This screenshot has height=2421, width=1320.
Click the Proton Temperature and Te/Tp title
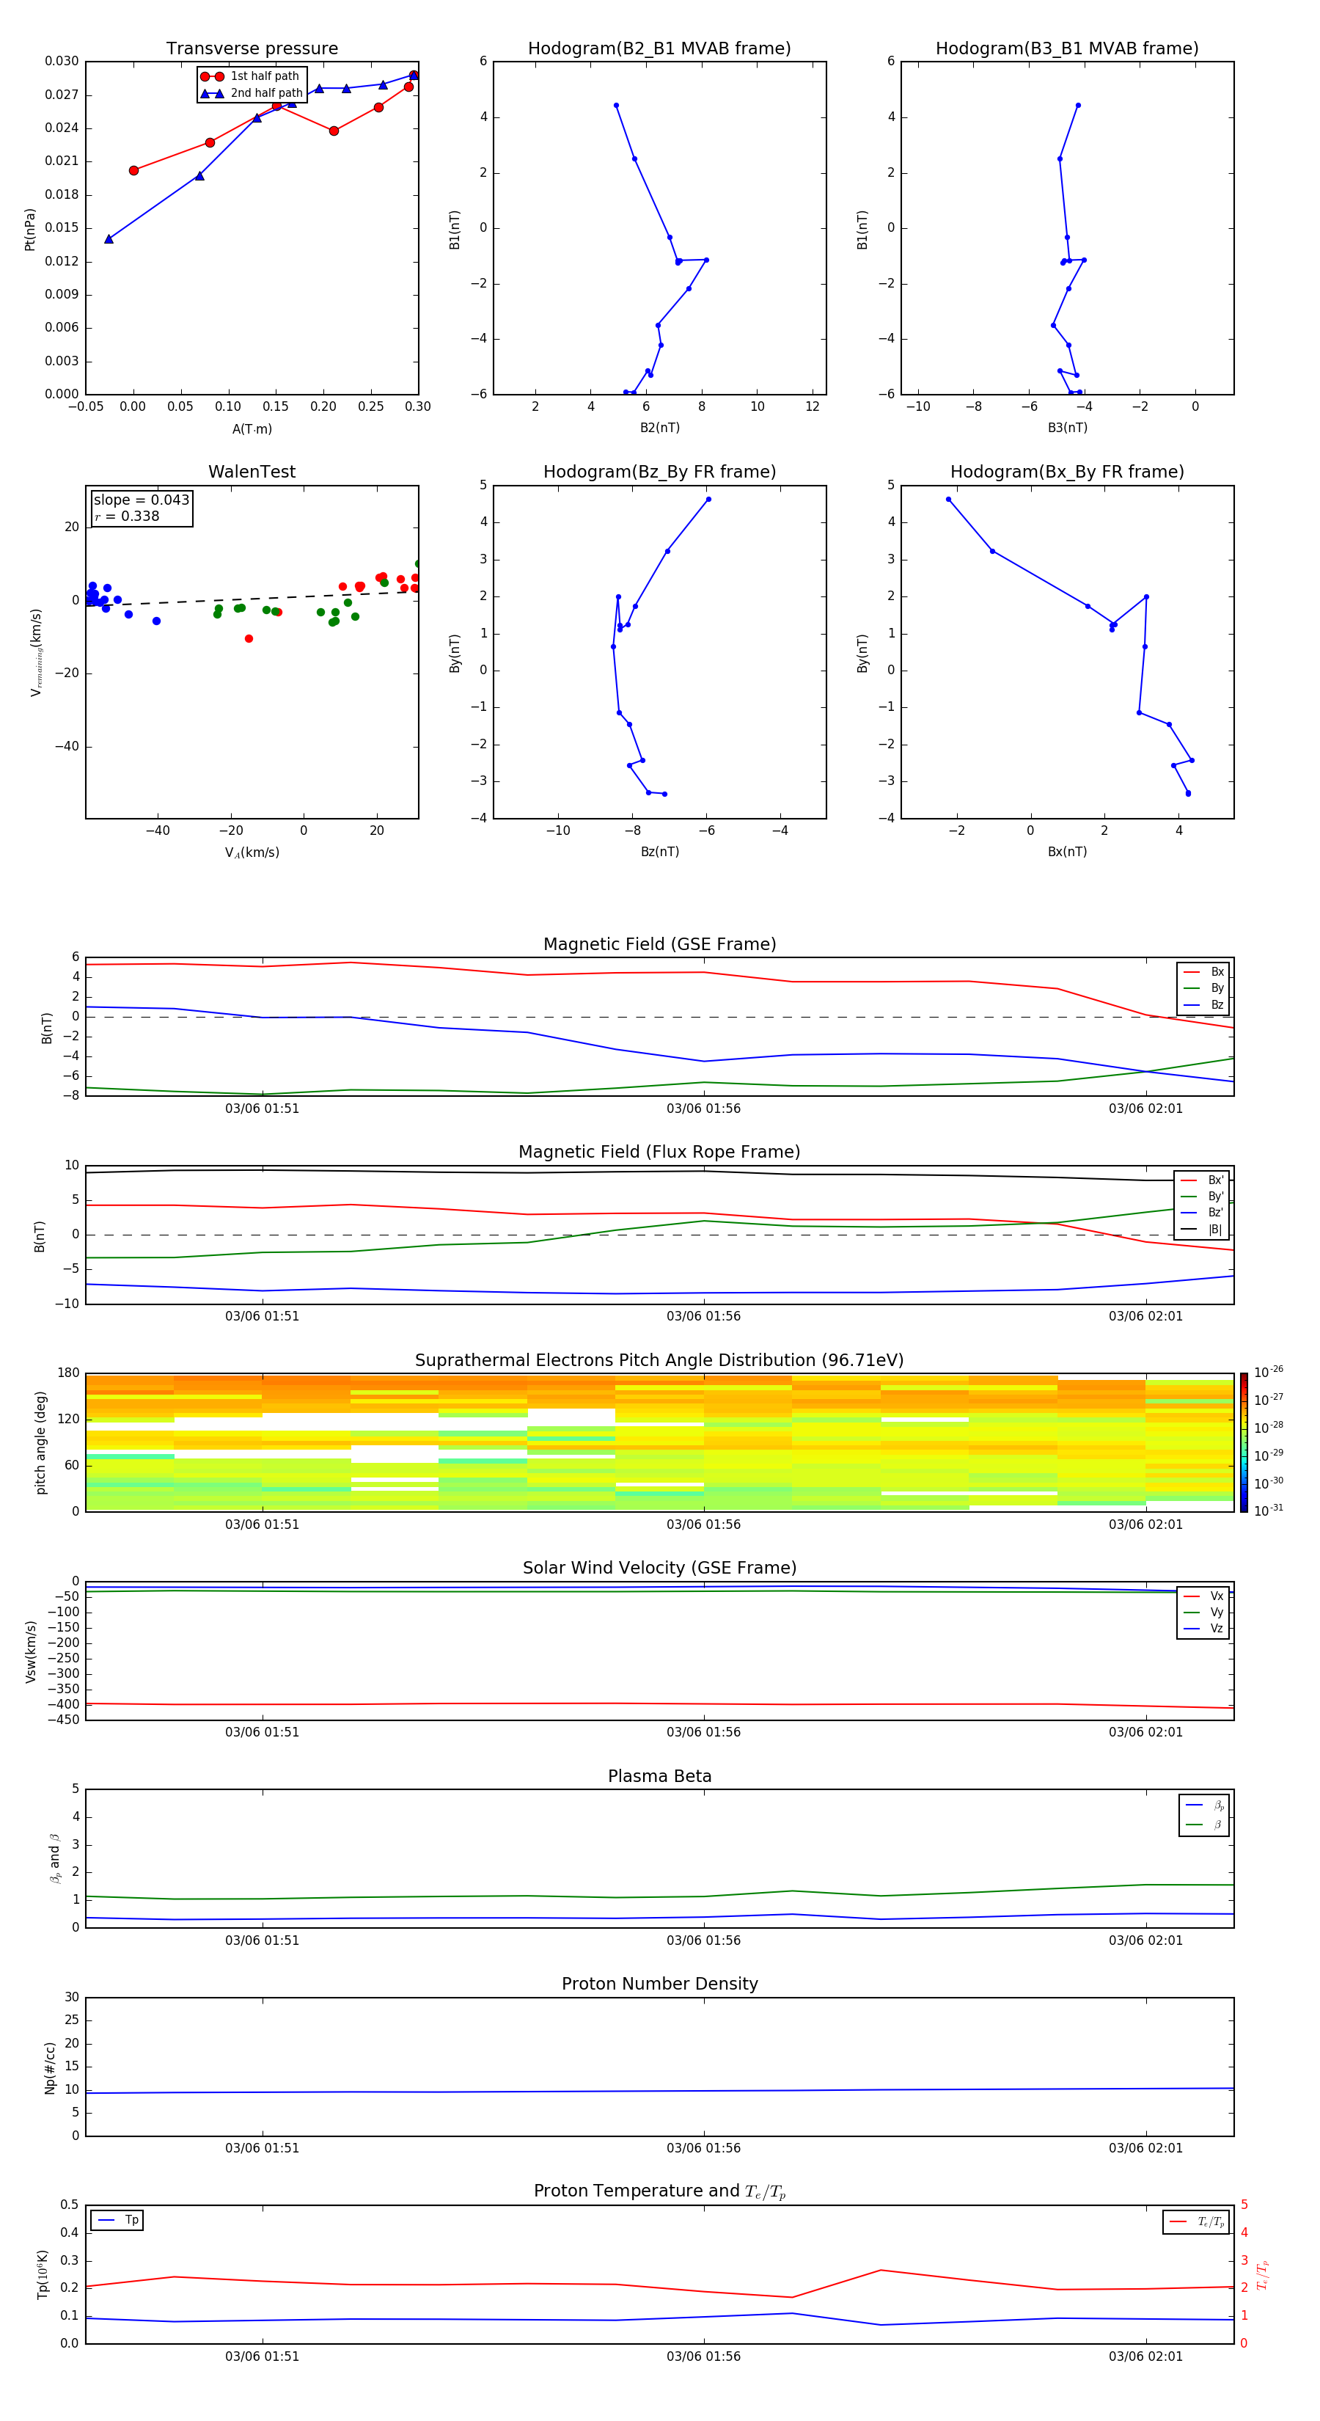pyautogui.click(x=659, y=2191)
